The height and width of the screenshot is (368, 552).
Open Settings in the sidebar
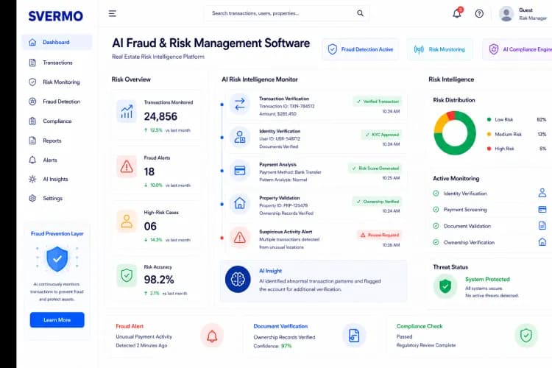pos(57,198)
